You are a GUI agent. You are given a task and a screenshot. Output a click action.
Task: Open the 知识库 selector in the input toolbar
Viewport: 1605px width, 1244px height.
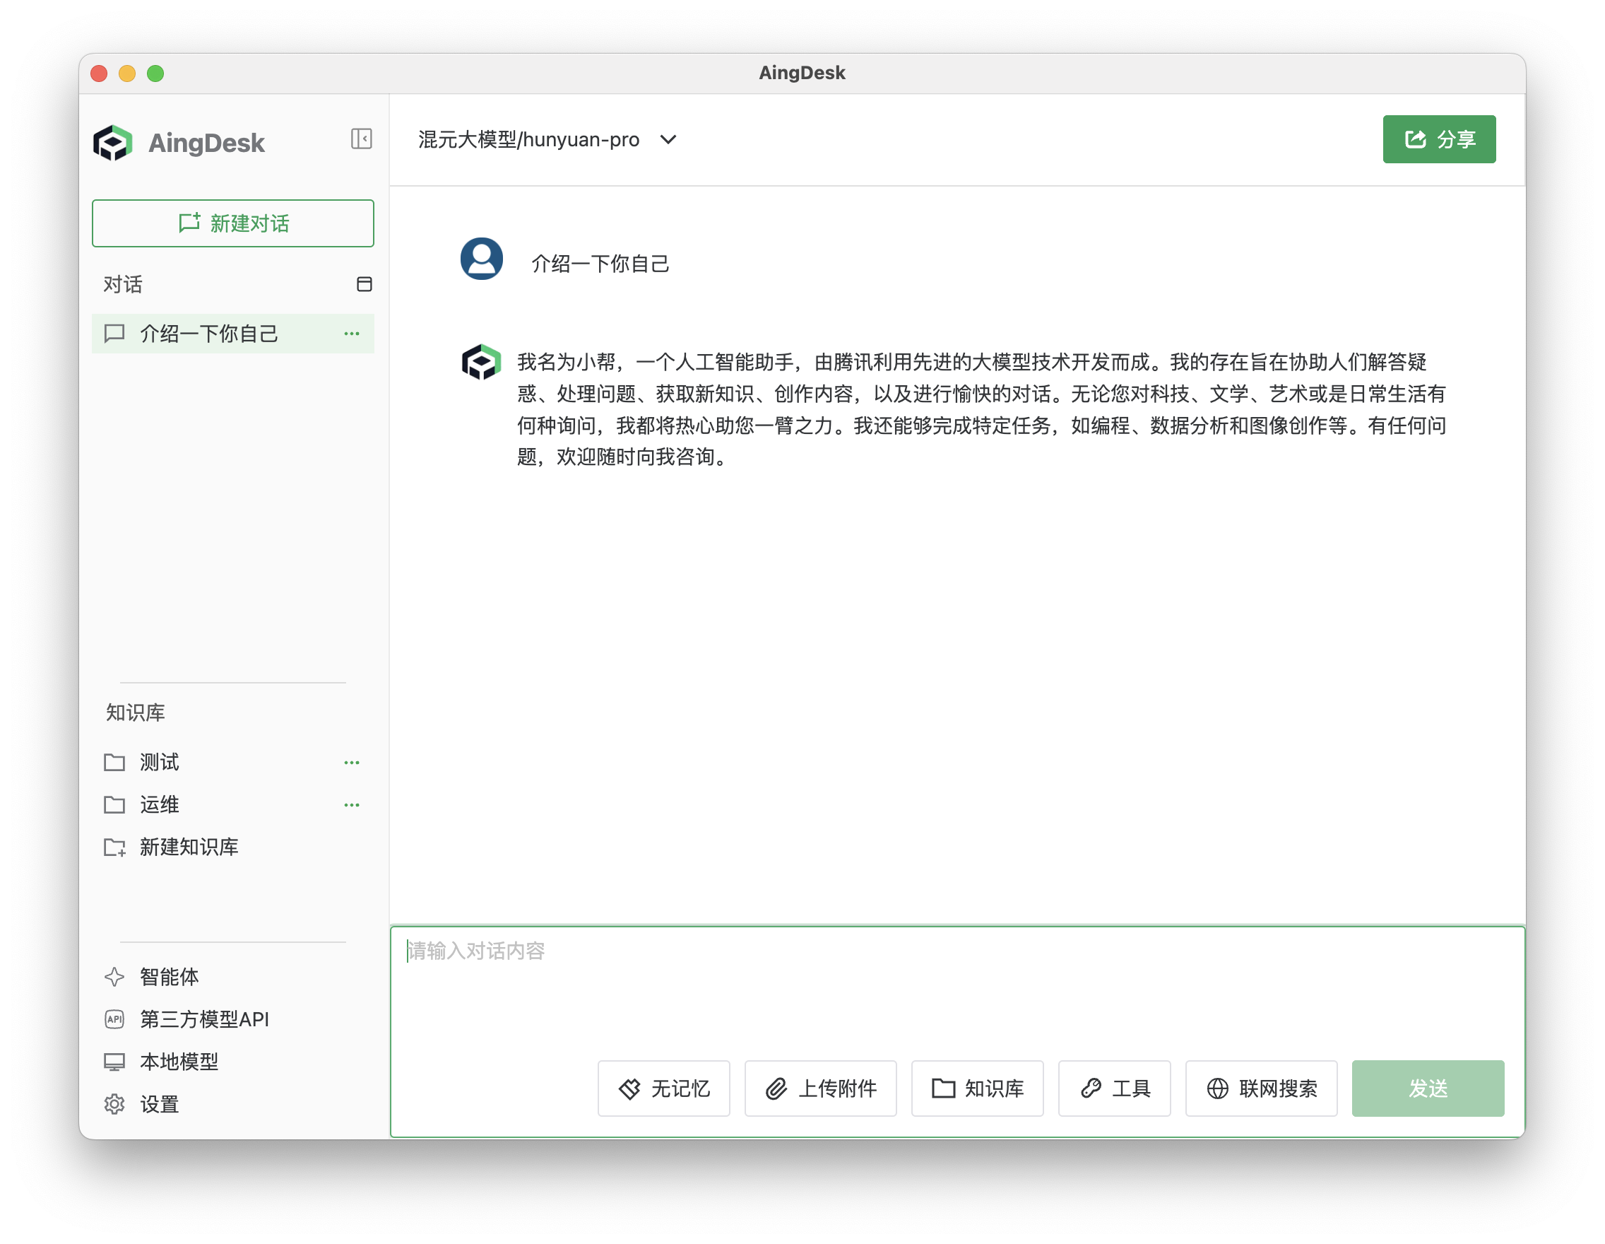[x=978, y=1089]
